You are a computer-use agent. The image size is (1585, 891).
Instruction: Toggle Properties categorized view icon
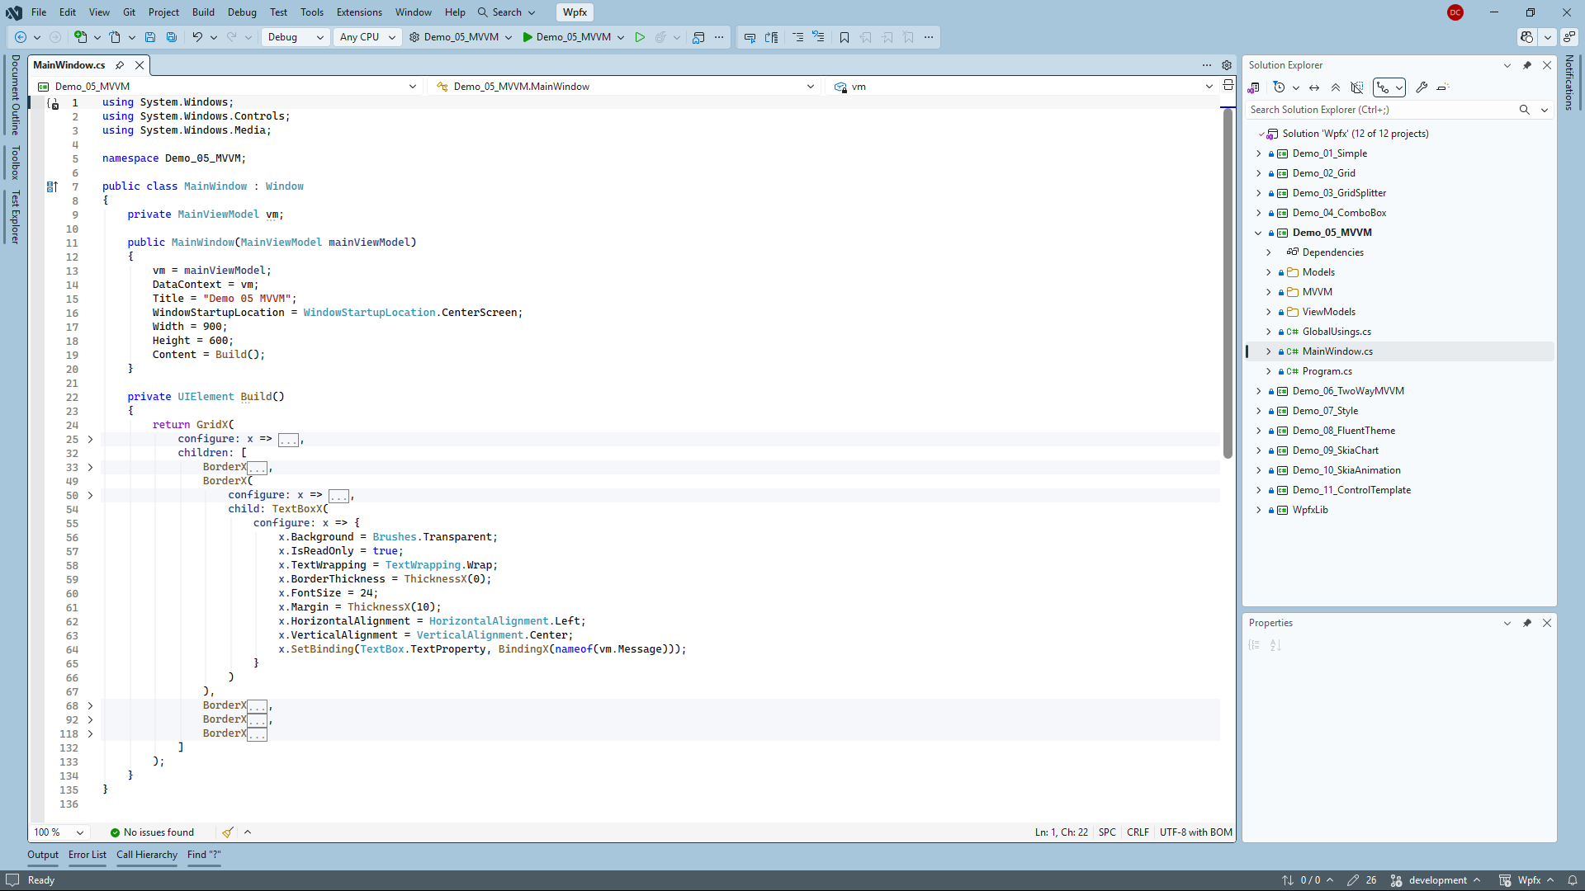(x=1254, y=645)
